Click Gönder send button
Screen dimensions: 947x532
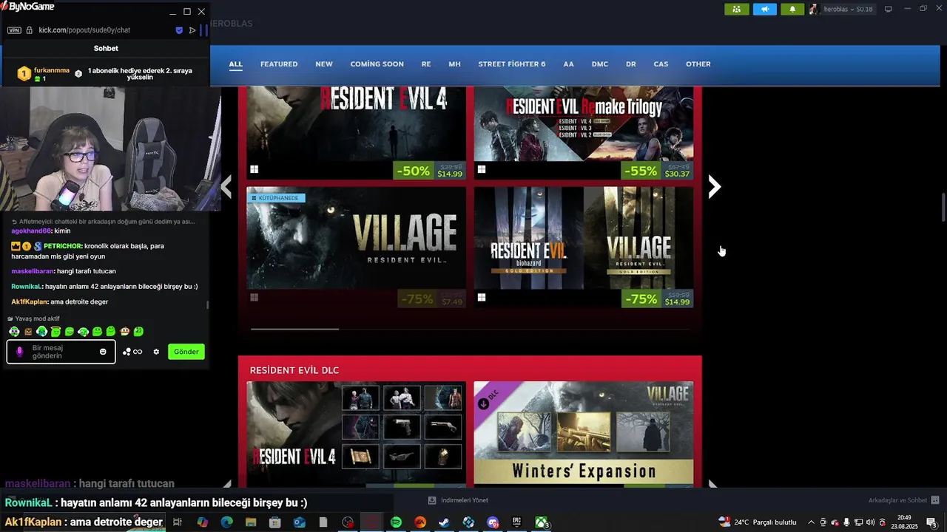tap(186, 352)
